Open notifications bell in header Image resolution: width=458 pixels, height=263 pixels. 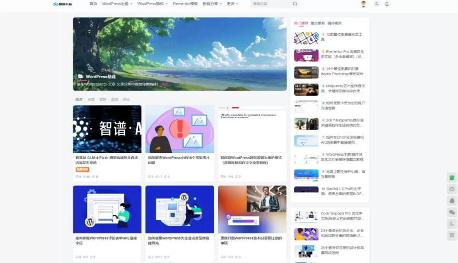click(387, 4)
